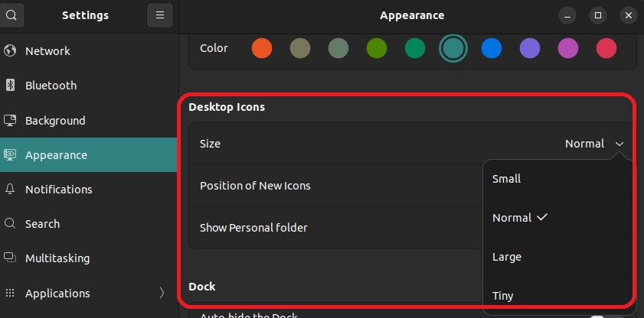
Task: Click the Position of New Icons row
Action: (x=255, y=186)
